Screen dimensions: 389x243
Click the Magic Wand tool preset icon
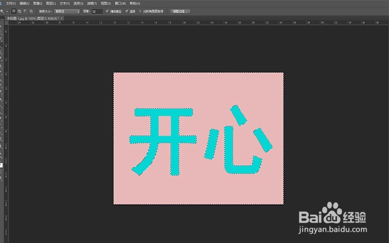(x=2, y=11)
